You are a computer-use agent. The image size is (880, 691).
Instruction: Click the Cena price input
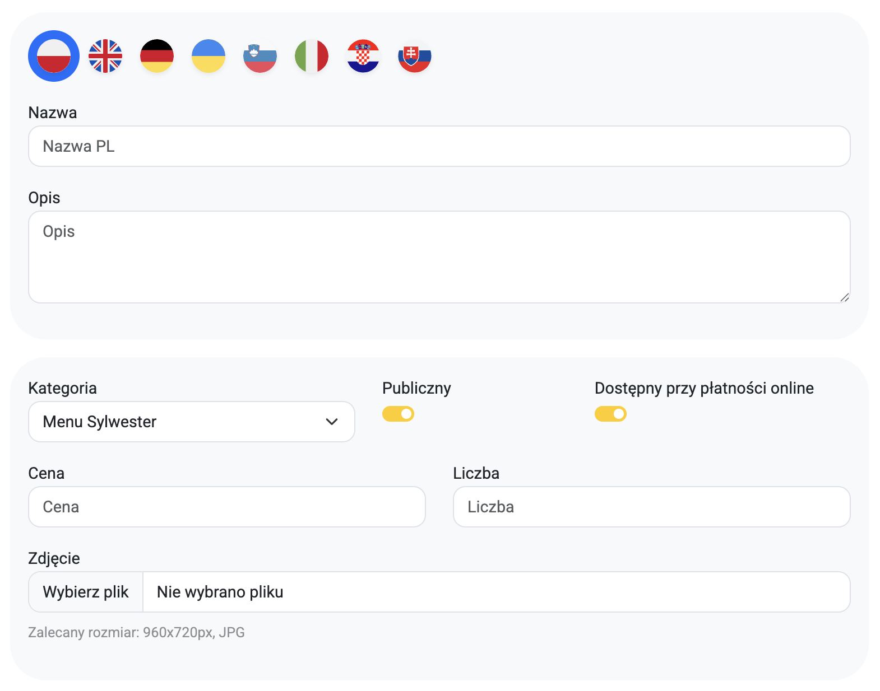[226, 507]
